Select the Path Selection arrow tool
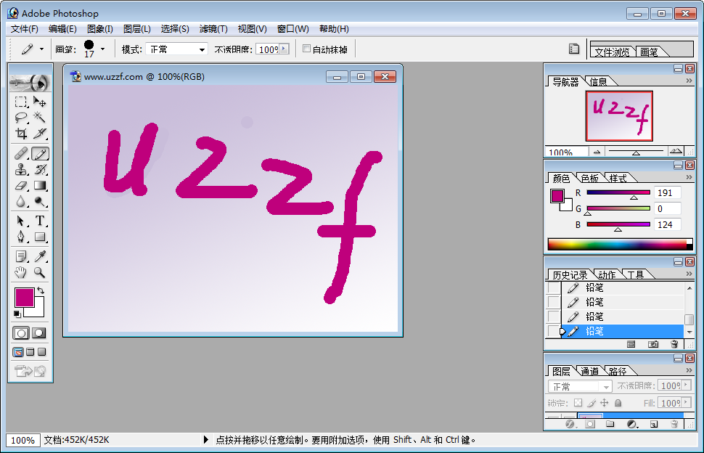Screen dimensions: 704x453 click(x=20, y=221)
